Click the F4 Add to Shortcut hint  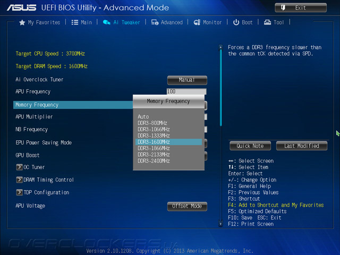[276, 205]
